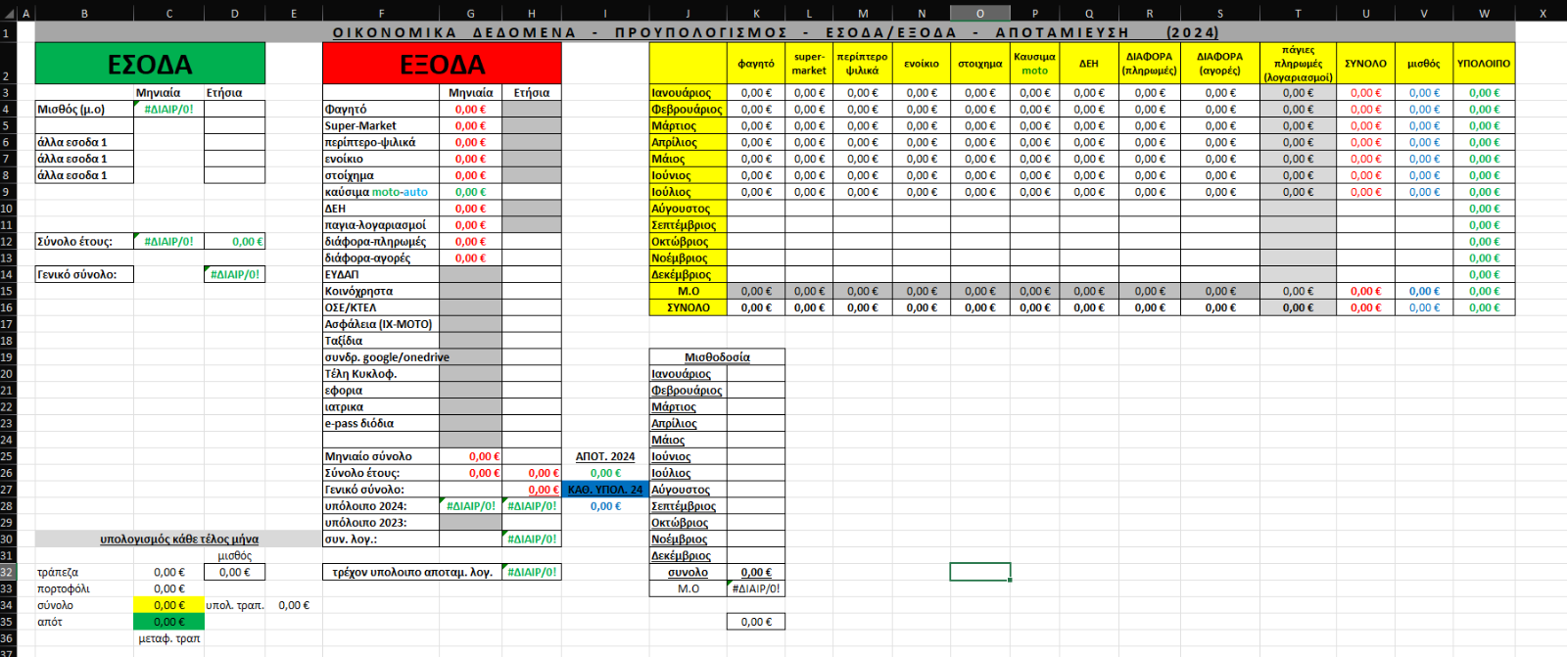Viewport: 1567px width, 657px height.
Task: Select the 'πάγιες πληρωμές (λογαριασμοί)' heading
Action: pos(1298,64)
